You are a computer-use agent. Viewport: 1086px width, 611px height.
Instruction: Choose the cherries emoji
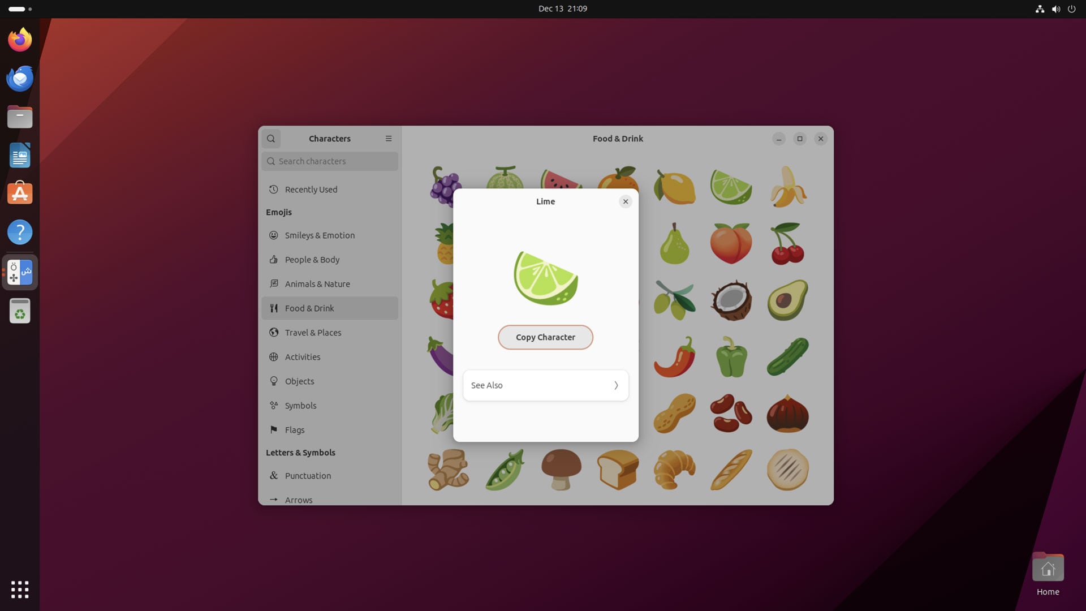[787, 243]
